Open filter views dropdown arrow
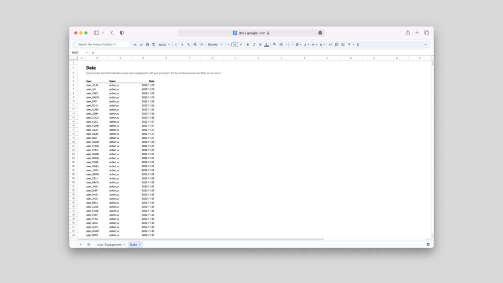The image size is (503, 283). click(353, 45)
